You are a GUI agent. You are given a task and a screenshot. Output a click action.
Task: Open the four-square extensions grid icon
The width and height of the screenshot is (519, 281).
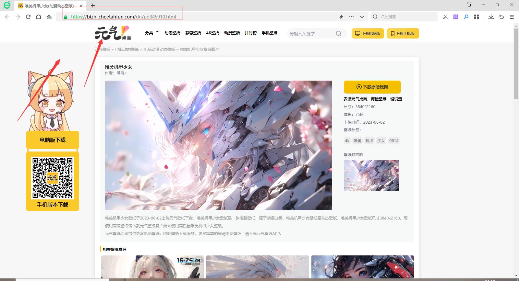point(477,17)
